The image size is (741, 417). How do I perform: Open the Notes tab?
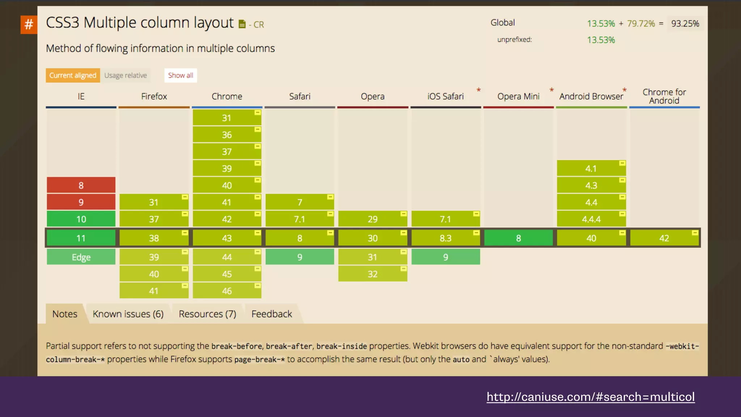click(65, 314)
